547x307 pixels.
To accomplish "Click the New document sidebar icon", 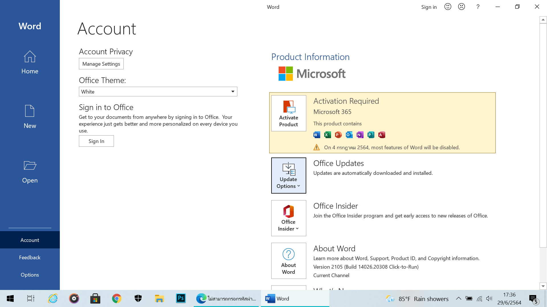I will point(30,117).
